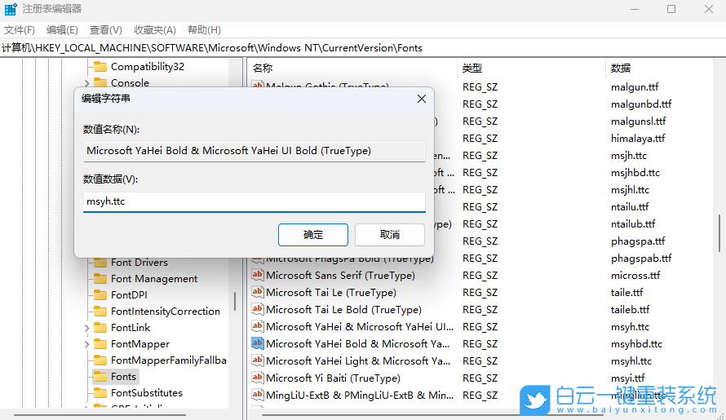726x420 pixels.
Task: Click the msyhbd.ttc data value
Action: pyautogui.click(x=636, y=343)
